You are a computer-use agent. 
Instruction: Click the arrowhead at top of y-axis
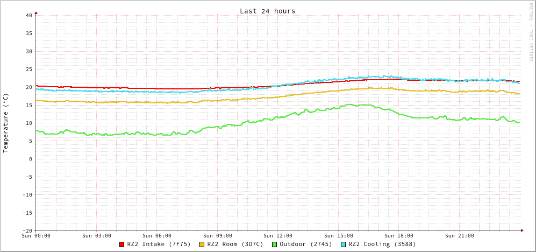[x=36, y=12]
